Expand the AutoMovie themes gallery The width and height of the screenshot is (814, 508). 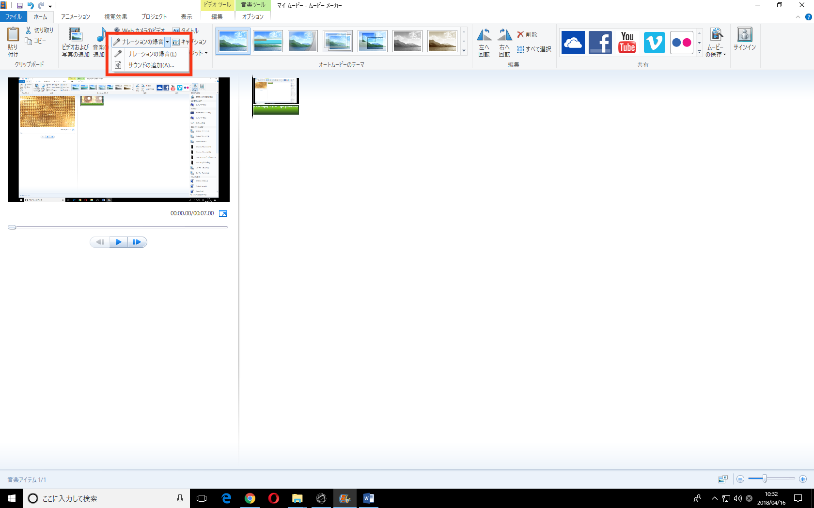click(464, 50)
